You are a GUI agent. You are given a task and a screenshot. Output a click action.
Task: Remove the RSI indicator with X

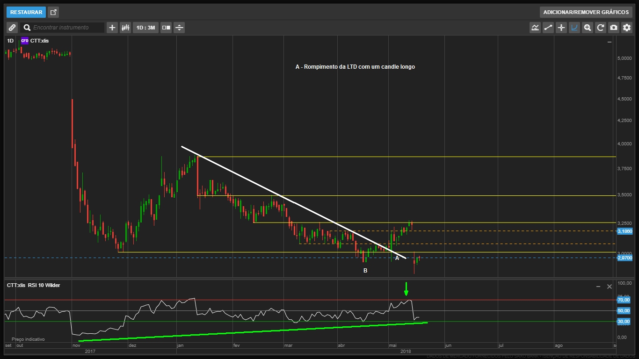click(609, 286)
